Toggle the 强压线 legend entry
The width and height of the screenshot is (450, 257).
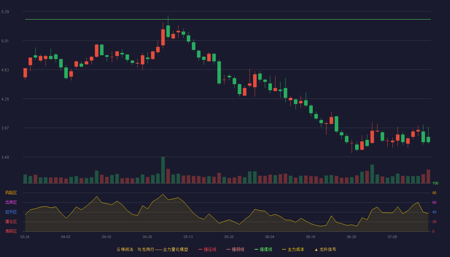[207, 249]
